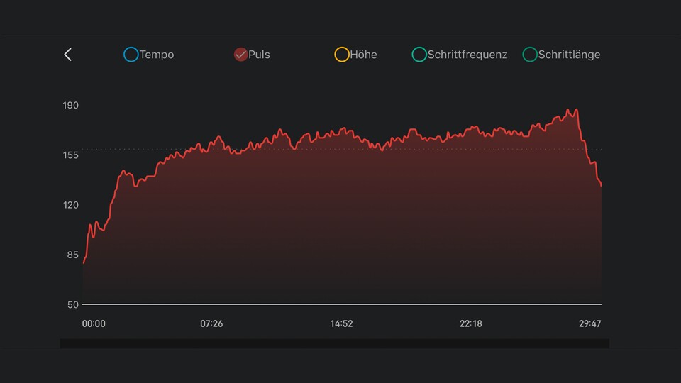Click the 50 baseline axis value
681x383 pixels.
coord(72,304)
